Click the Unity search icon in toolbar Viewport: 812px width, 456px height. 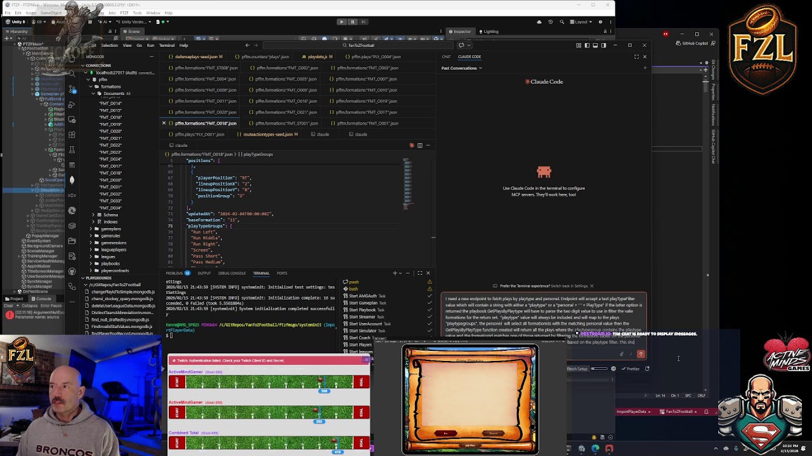561,22
